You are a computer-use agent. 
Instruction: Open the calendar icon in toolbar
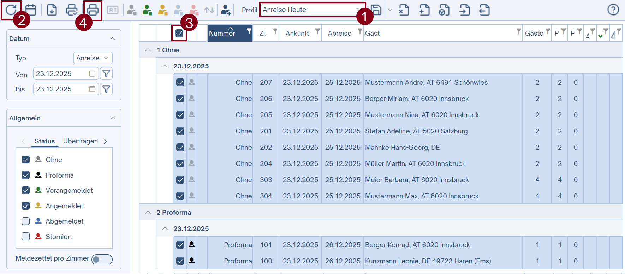(x=31, y=10)
